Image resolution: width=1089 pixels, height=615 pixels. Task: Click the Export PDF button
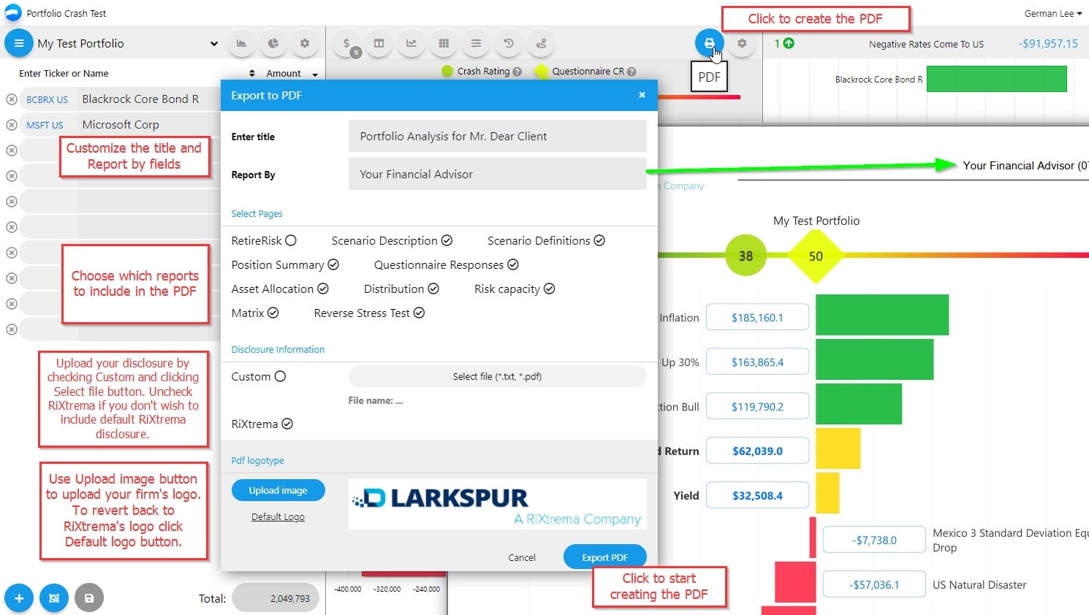click(x=604, y=557)
